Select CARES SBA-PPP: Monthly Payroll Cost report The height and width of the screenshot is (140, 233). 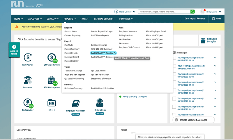click(x=103, y=53)
